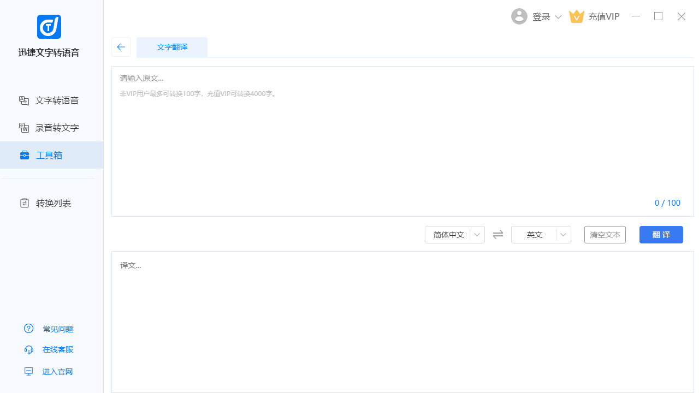Screen dimensions: 699x393
Task: Click the 进入官网 monitor icon
Action: point(29,372)
